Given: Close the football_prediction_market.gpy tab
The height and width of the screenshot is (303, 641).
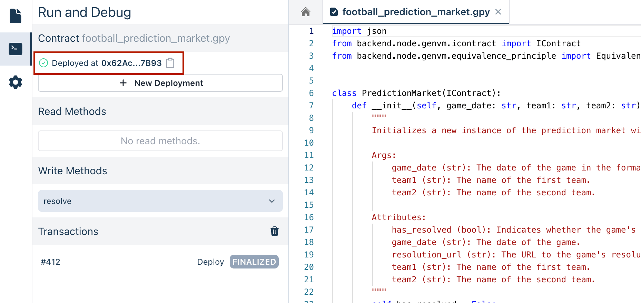Looking at the screenshot, I should (x=498, y=12).
